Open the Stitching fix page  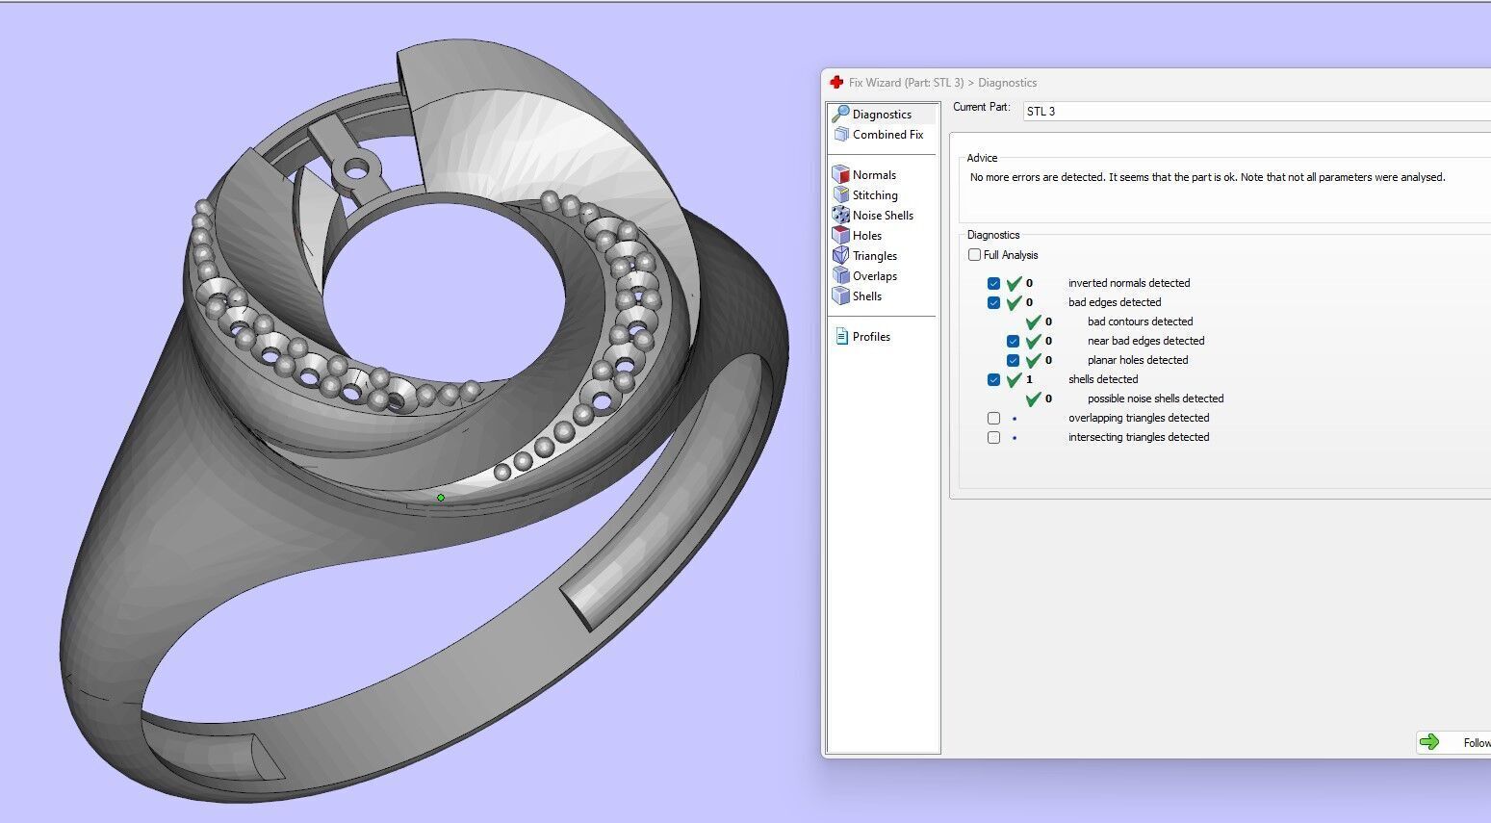[875, 195]
